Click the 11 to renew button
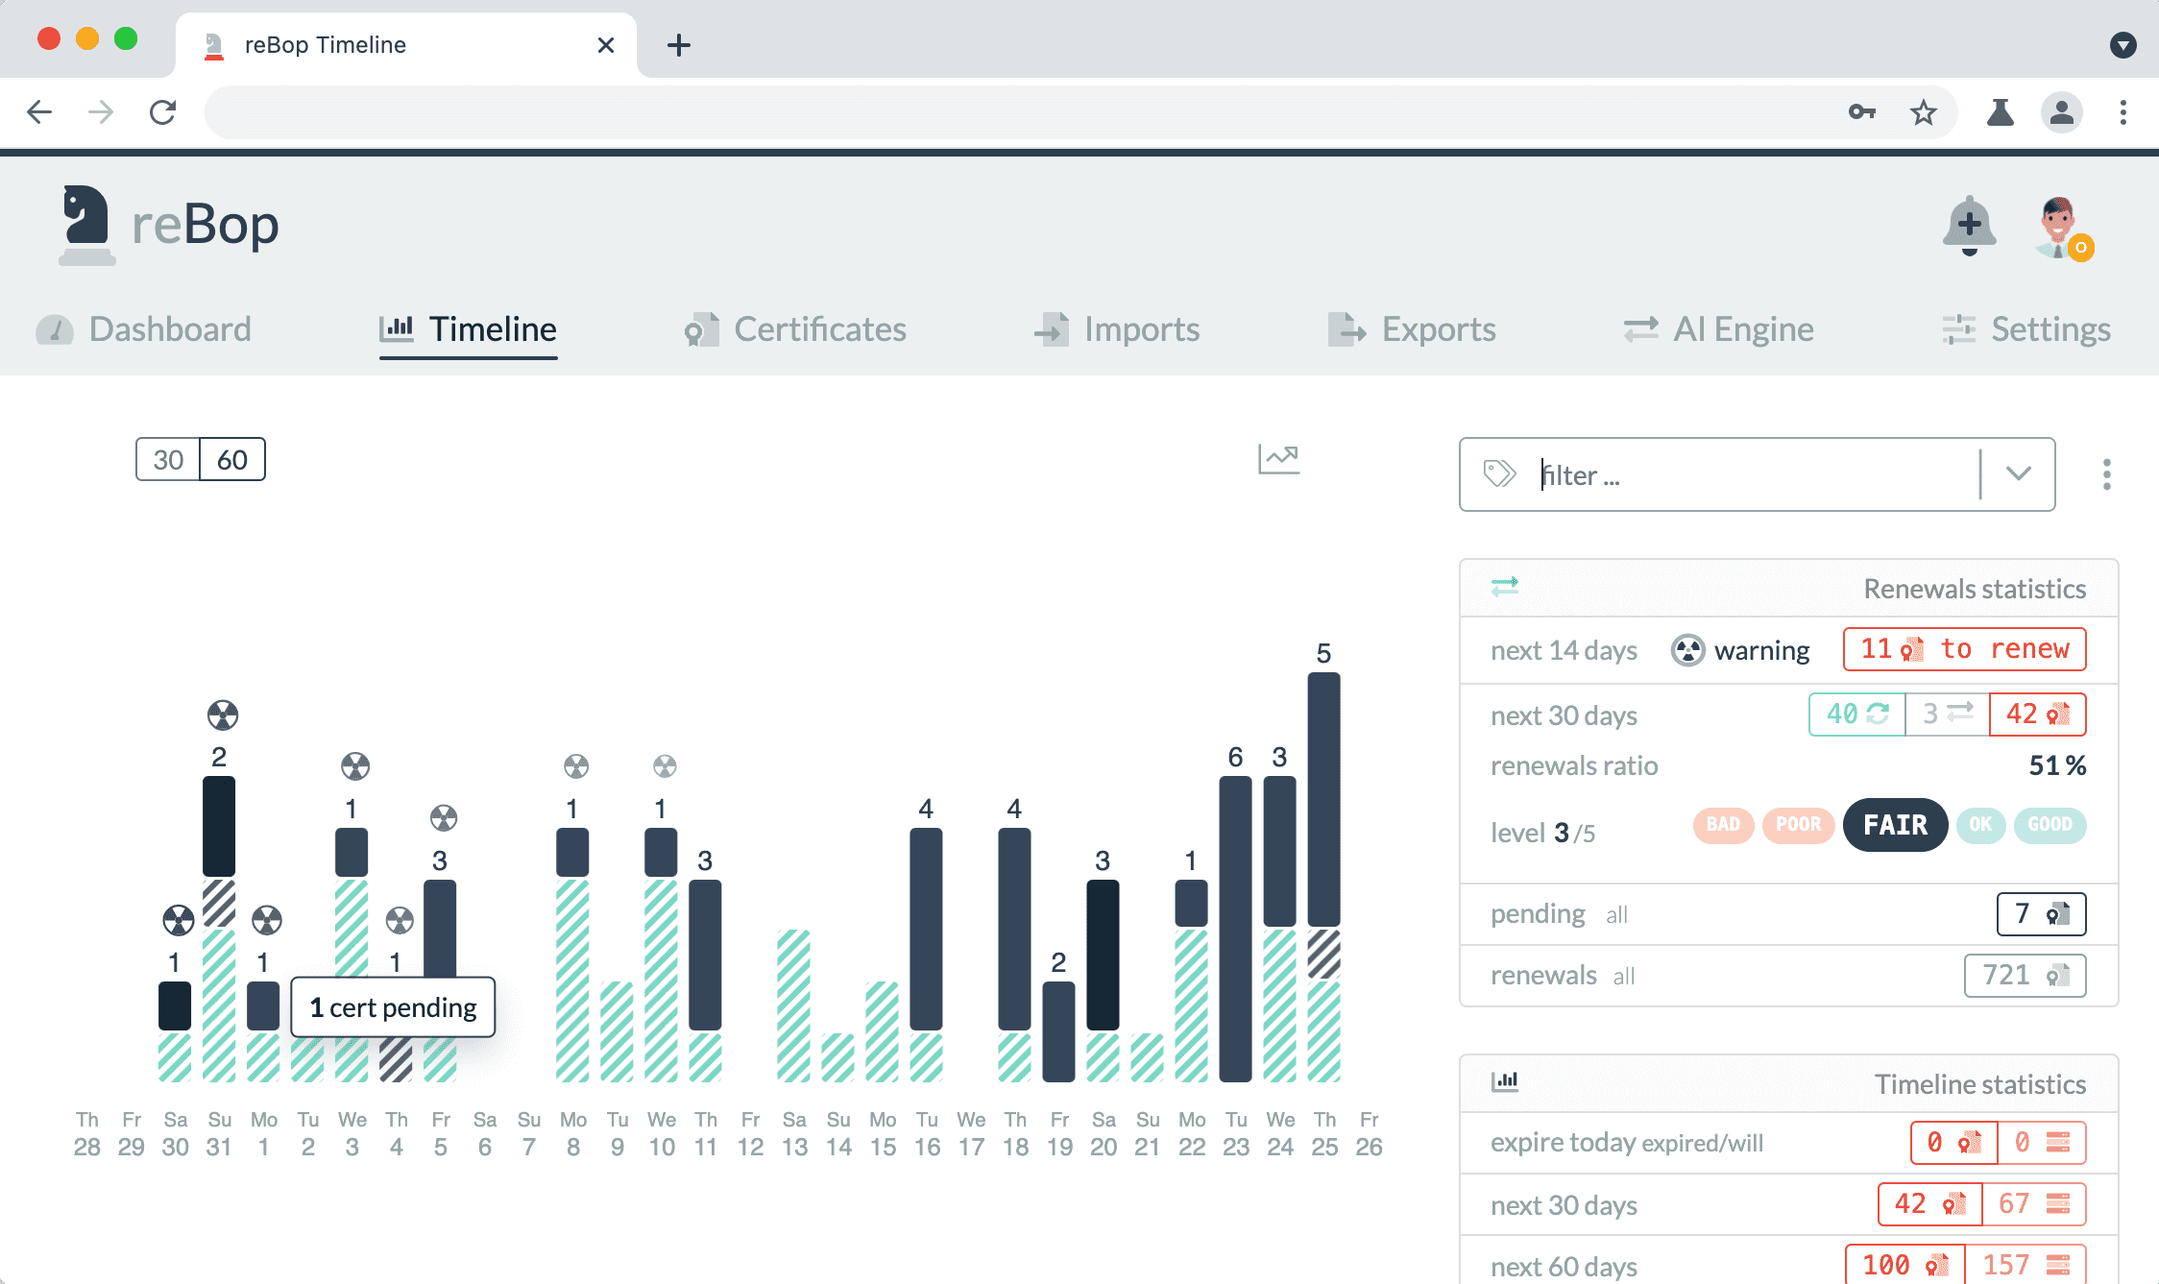Image resolution: width=2159 pixels, height=1284 pixels. 1964,649
